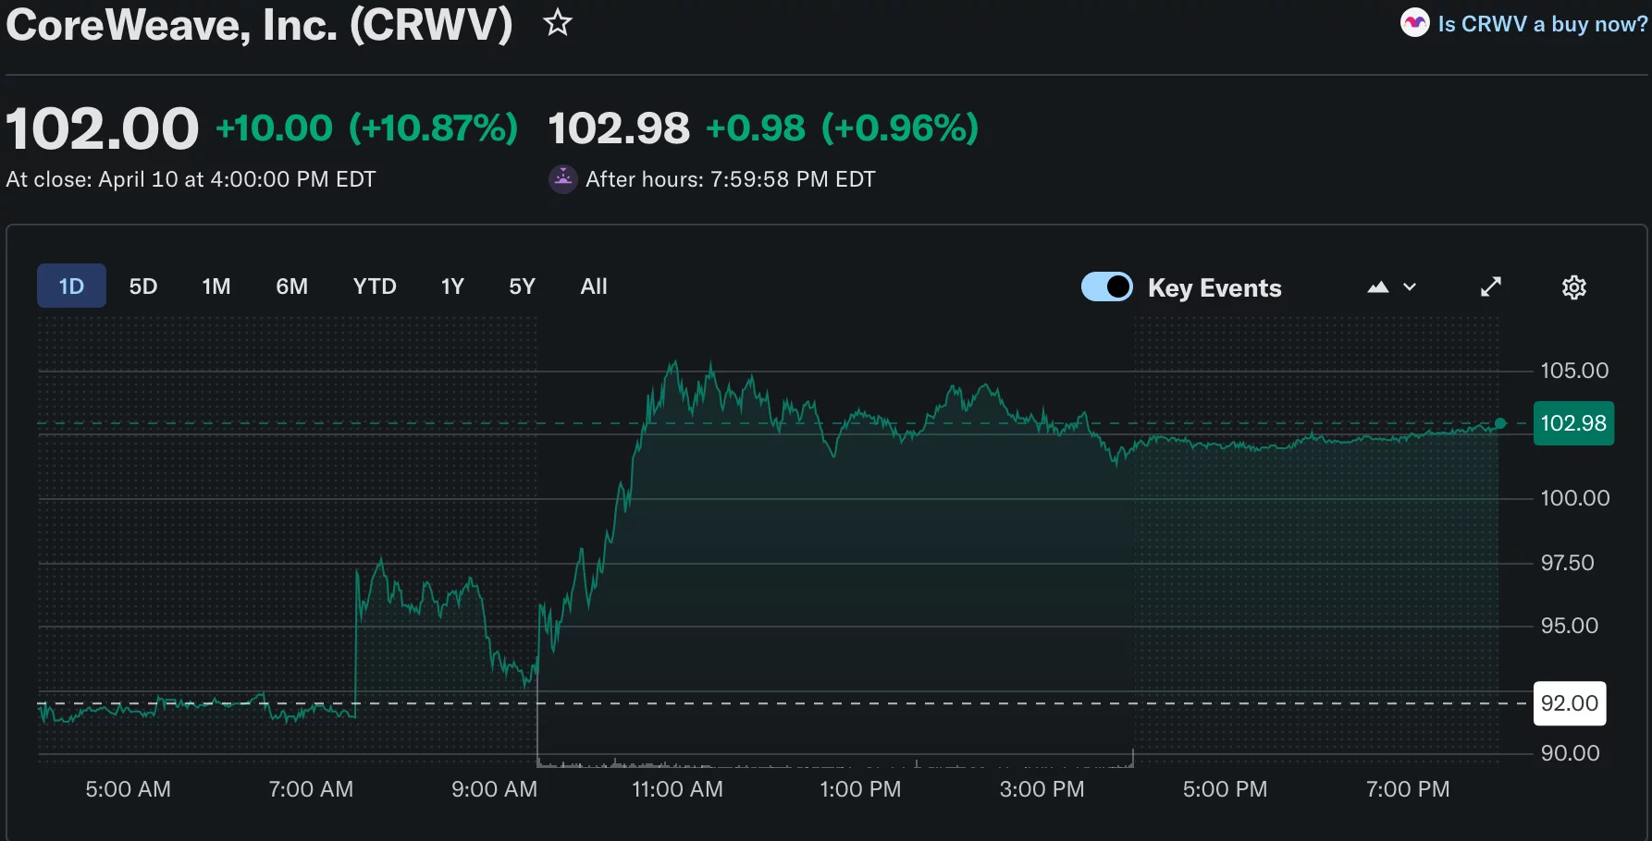
Task: Click the star to follow CRWV
Action: tap(558, 24)
